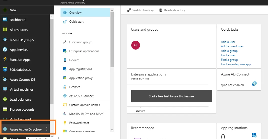Open Enterprise applications menu item
Viewport: 268px width, 139px height.
(x=85, y=51)
